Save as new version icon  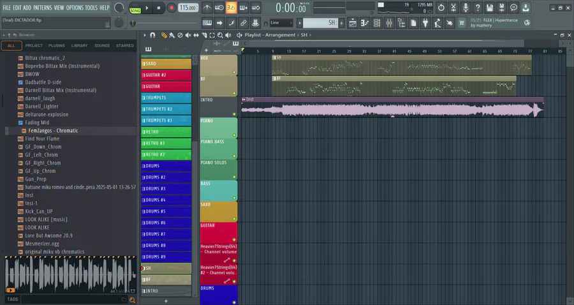501,7
